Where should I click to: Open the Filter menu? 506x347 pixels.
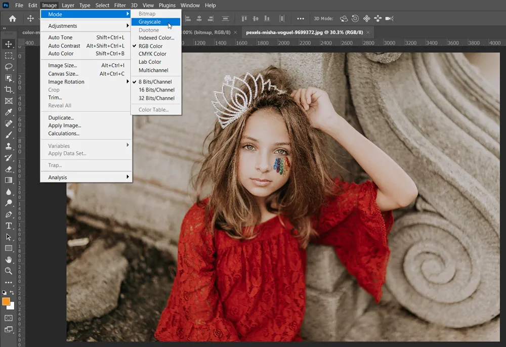point(120,5)
